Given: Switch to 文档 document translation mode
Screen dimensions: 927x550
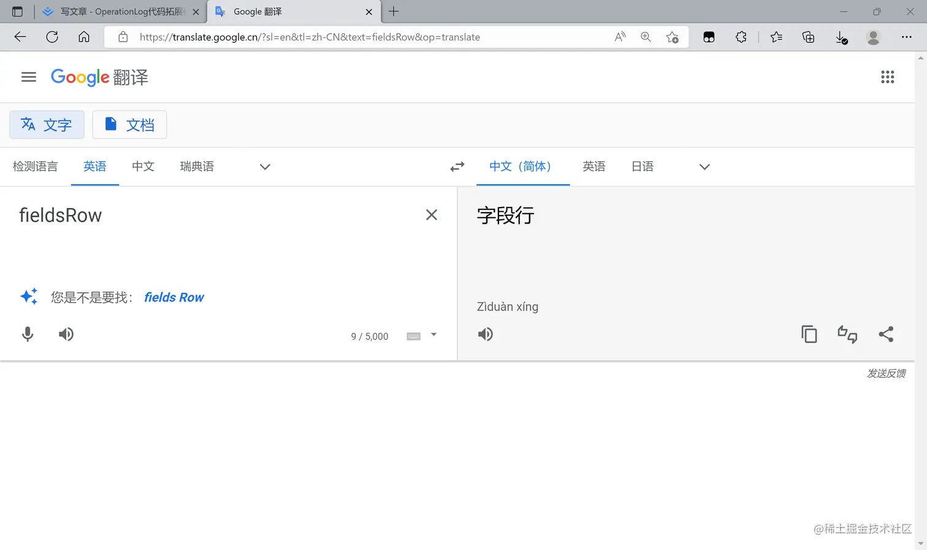Looking at the screenshot, I should (x=129, y=125).
